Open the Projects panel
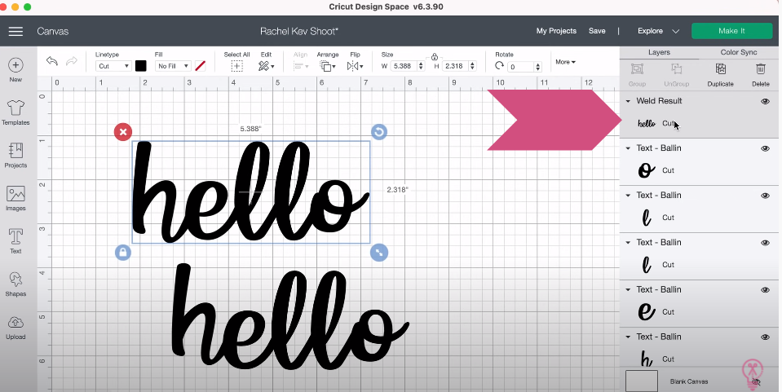 (x=15, y=155)
